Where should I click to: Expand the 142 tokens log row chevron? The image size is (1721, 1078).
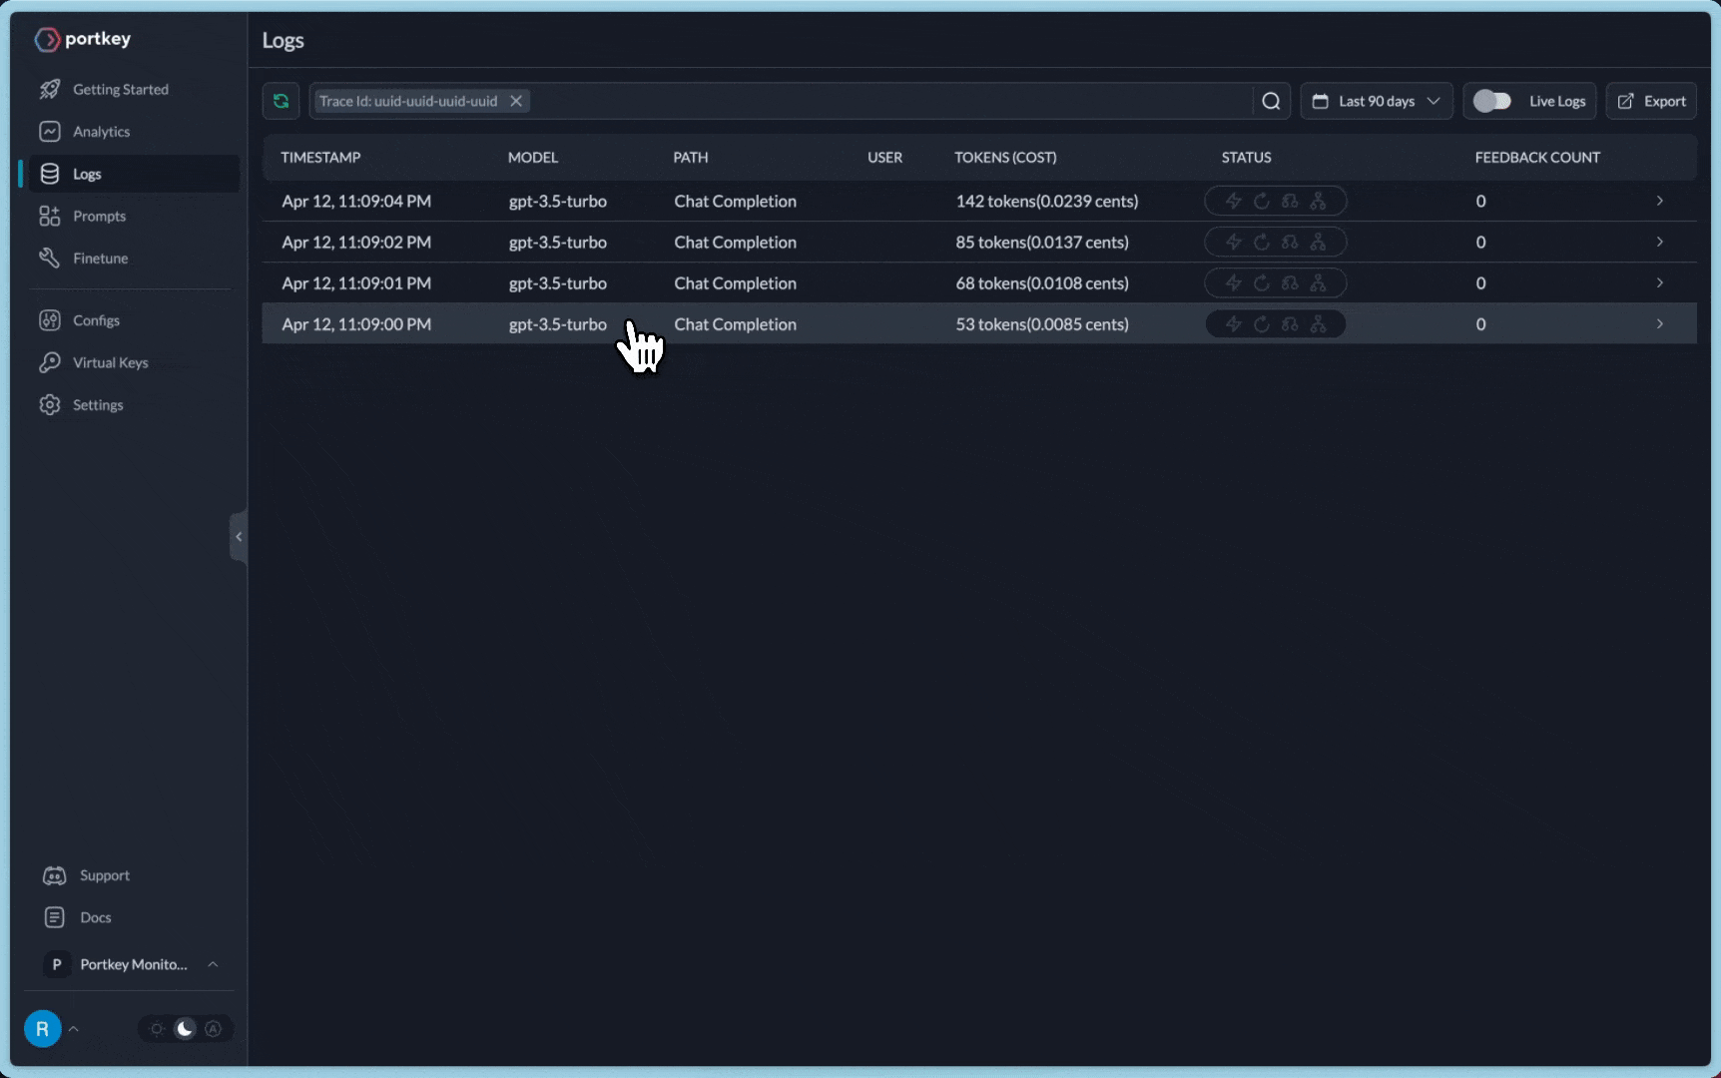[x=1659, y=201]
